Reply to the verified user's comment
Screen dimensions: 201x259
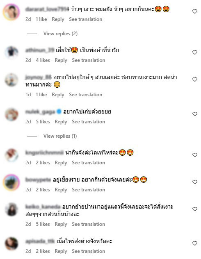[x=61, y=122]
